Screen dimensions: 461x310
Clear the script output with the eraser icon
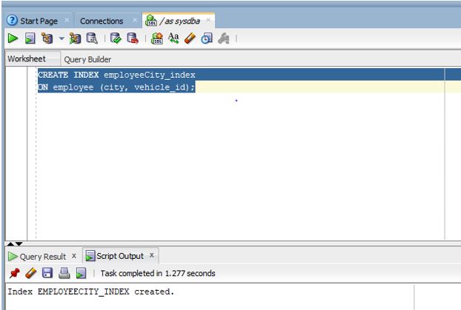(x=31, y=273)
